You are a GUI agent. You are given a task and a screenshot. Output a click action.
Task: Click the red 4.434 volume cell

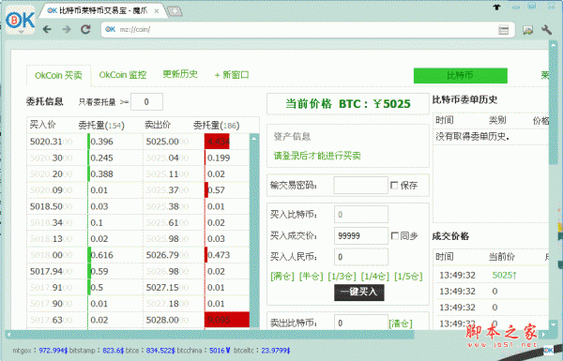click(x=217, y=142)
